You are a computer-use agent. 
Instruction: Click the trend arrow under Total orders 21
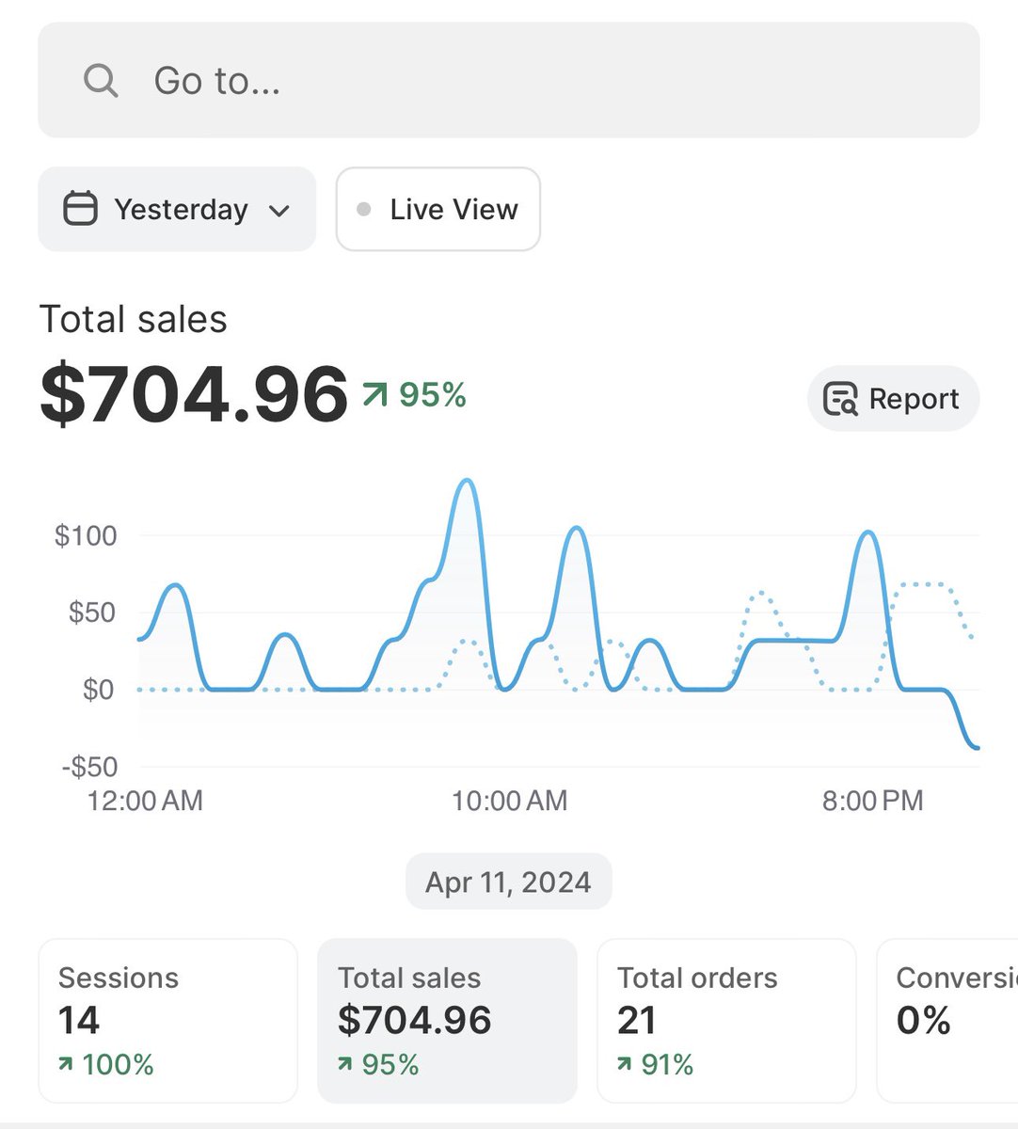tap(625, 1065)
